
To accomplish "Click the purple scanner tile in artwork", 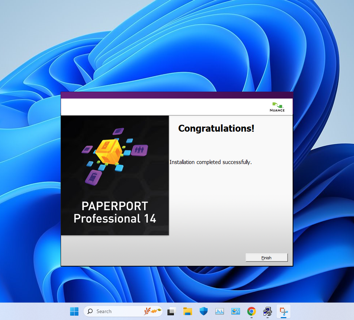I will point(93,177).
